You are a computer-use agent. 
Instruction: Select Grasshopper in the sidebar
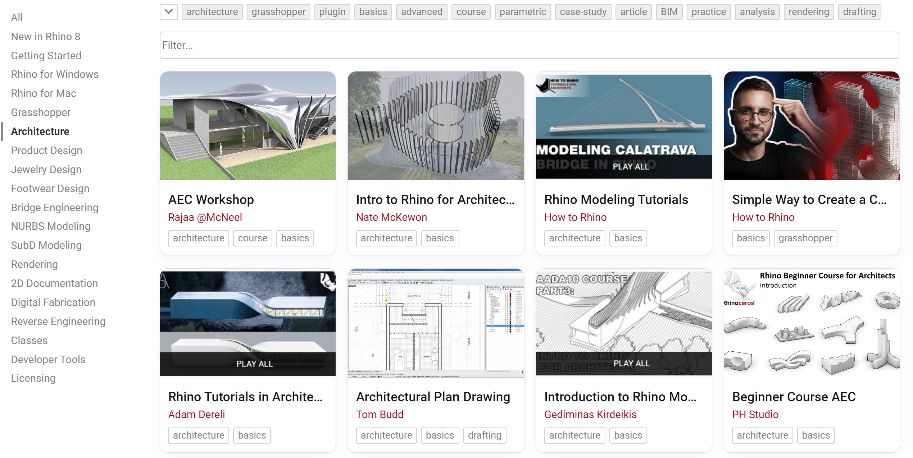[x=41, y=112]
